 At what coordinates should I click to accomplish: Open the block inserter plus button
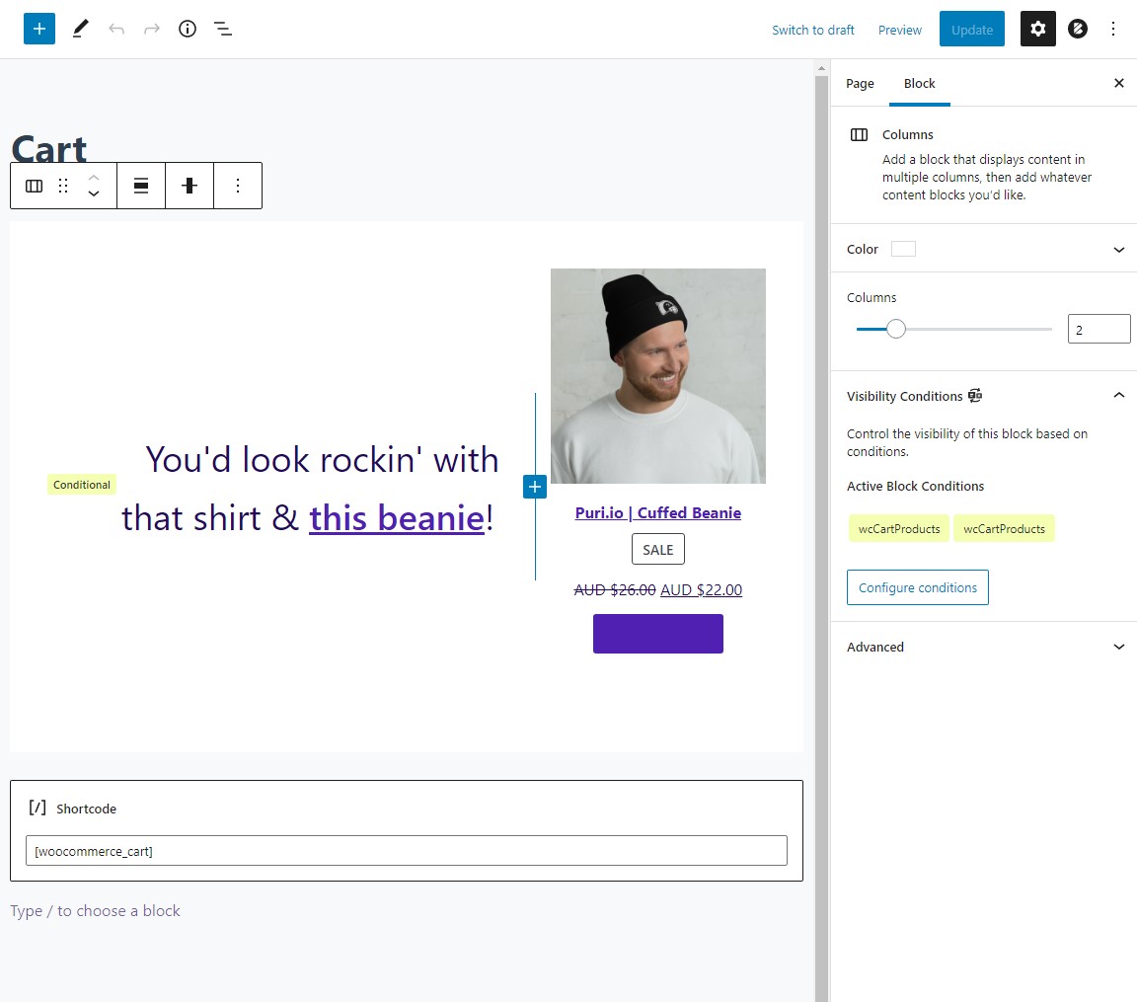[39, 29]
